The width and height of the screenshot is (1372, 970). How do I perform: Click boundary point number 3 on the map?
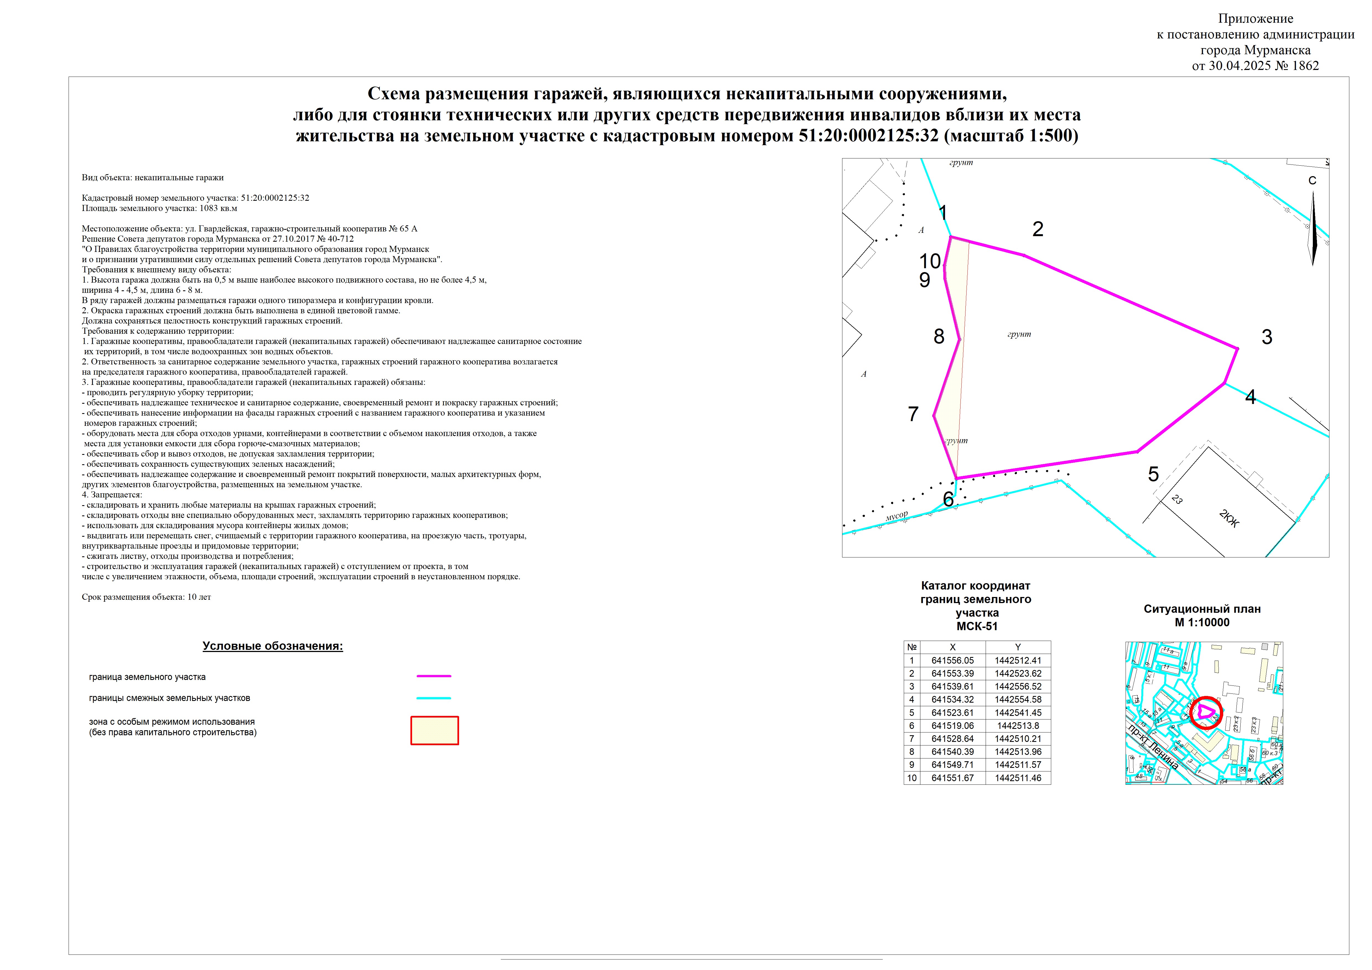[x=1266, y=337]
